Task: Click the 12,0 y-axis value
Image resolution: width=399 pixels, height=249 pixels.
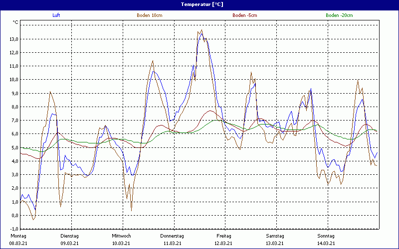Action: pyautogui.click(x=14, y=53)
